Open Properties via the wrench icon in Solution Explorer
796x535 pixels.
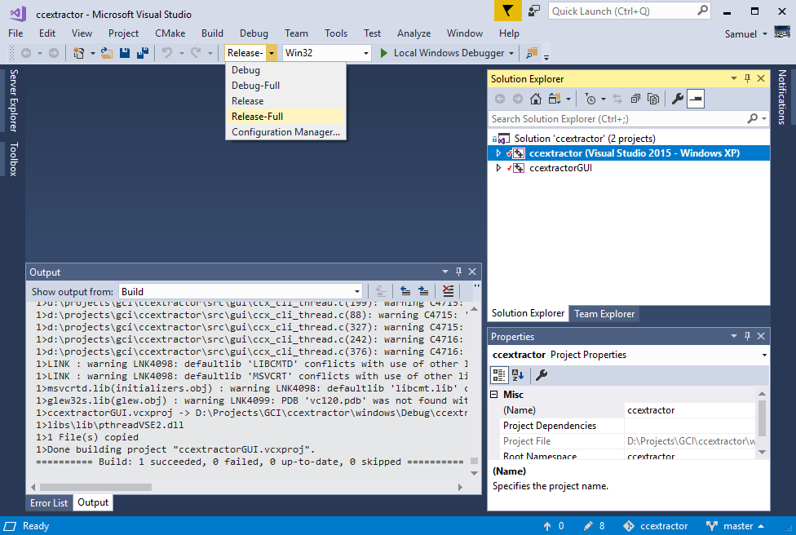point(677,99)
